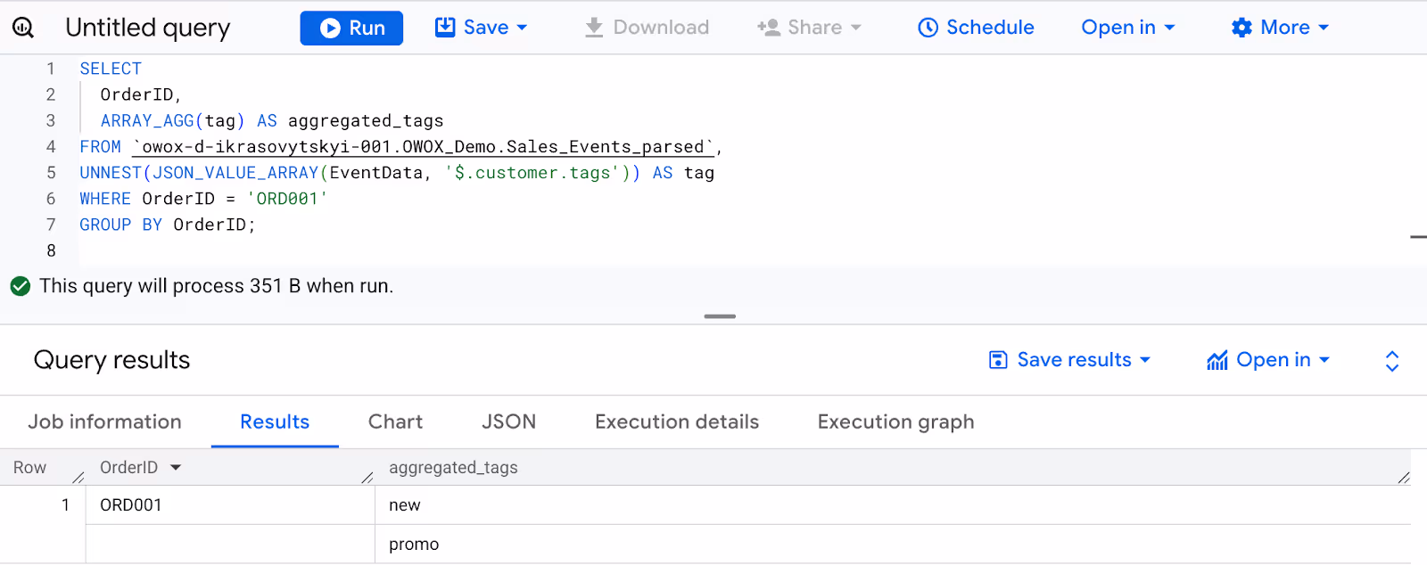Viewport: 1427px width, 565px height.
Task: Open the Save dropdown menu
Action: [481, 28]
